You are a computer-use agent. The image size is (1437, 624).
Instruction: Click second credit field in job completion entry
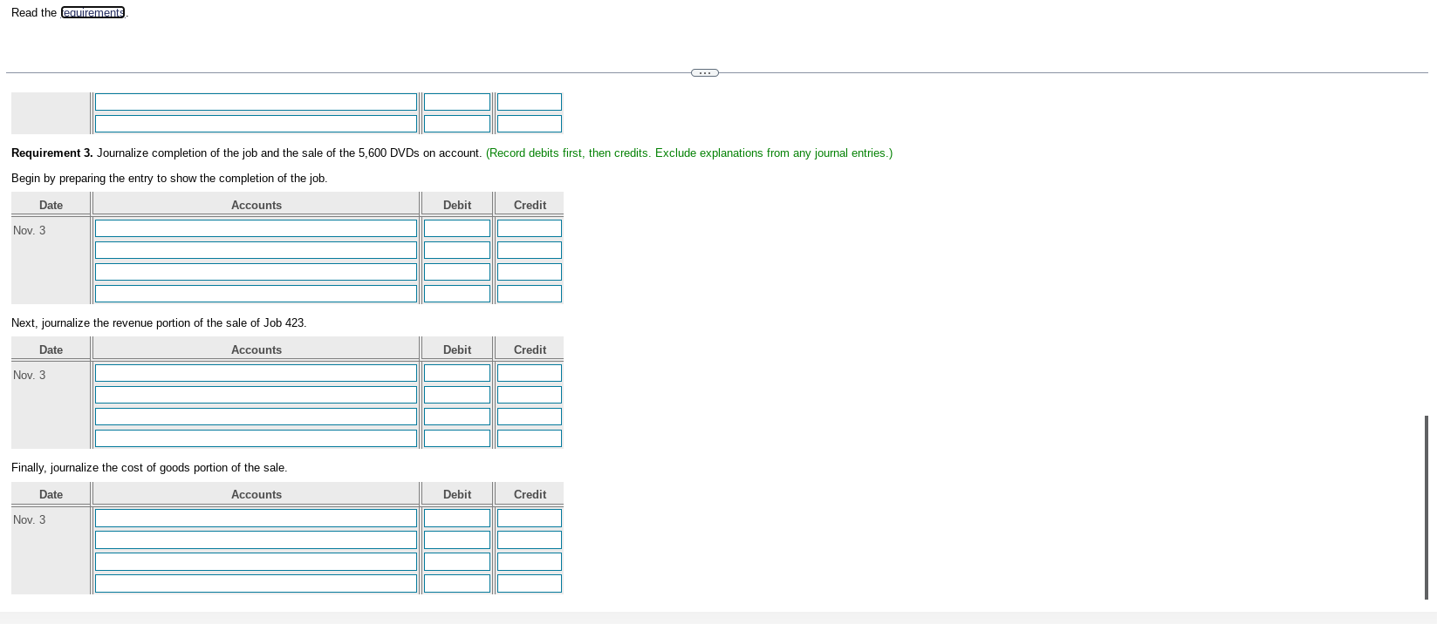530,250
